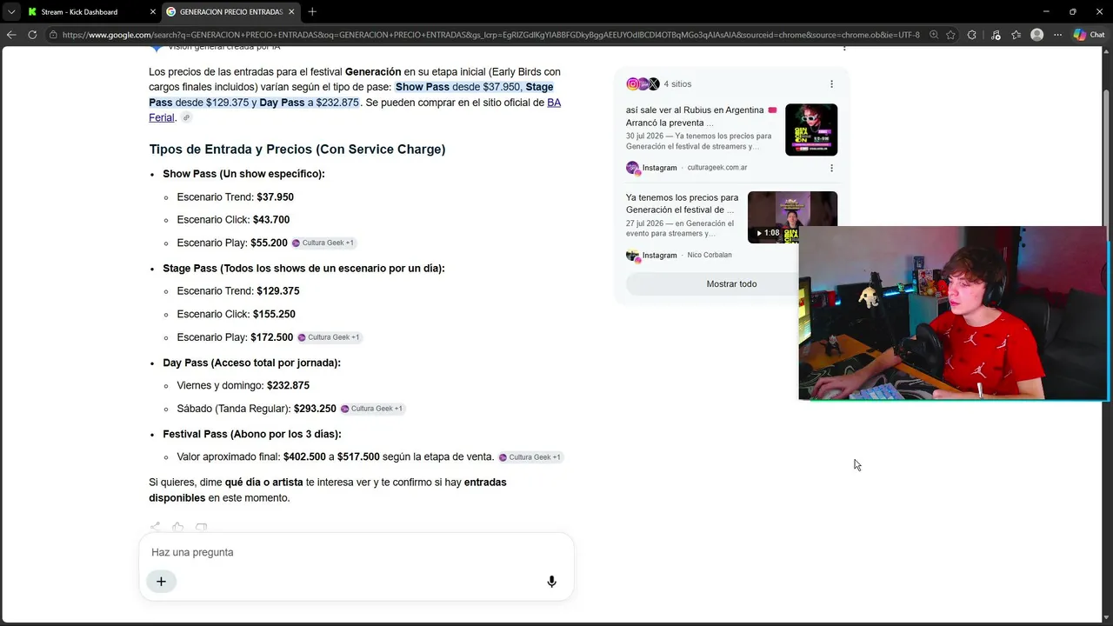The image size is (1113, 626).
Task: Close the GENERACION PRECIO ENTRADAS tab
Action: [x=291, y=12]
